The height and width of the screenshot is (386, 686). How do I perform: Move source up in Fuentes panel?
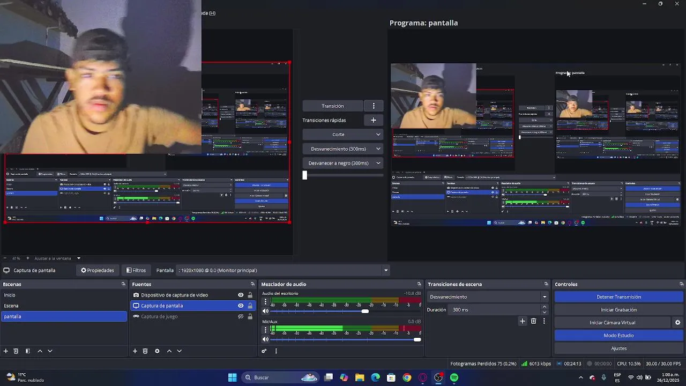pos(169,351)
